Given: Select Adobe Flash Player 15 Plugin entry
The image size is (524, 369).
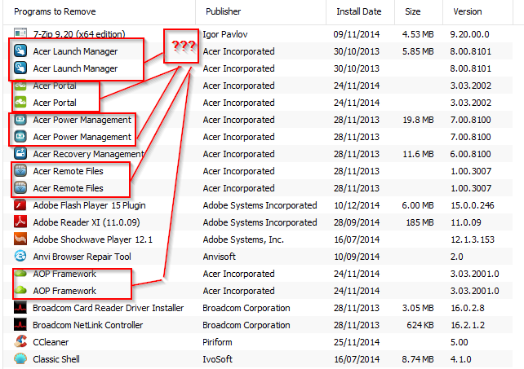Looking at the screenshot, I should [x=89, y=205].
